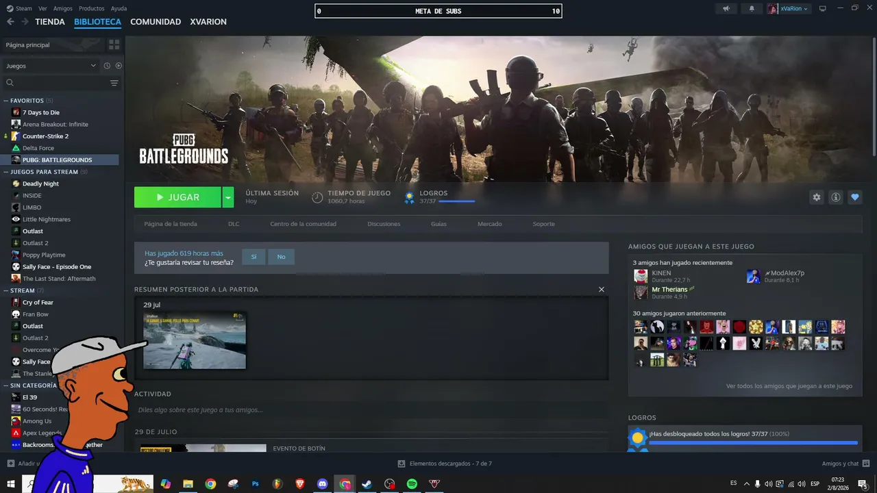Open the Discusiones link
The image size is (877, 493).
coord(384,224)
